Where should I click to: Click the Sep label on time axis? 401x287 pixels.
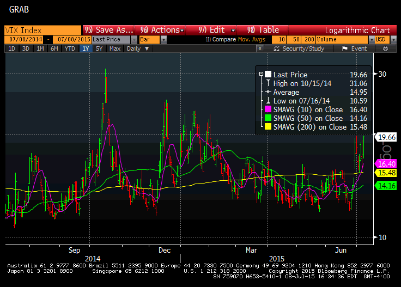tap(74, 250)
